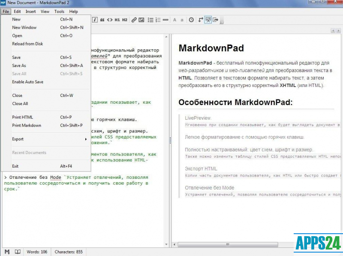Apply italic formatting from the toolbar
This screenshot has height=256, width=343.
tap(95, 20)
